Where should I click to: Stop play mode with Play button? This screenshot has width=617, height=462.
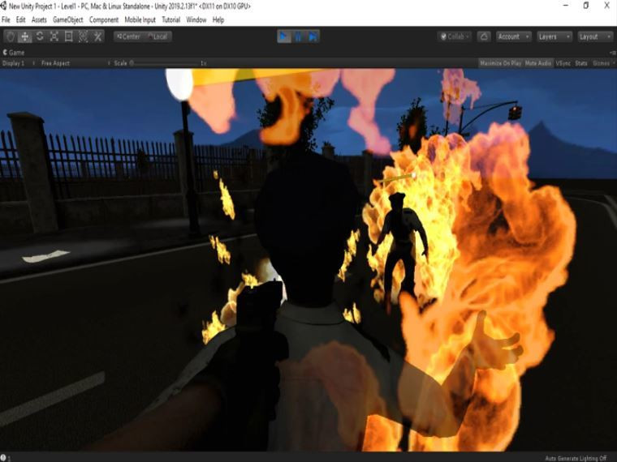[x=283, y=36]
